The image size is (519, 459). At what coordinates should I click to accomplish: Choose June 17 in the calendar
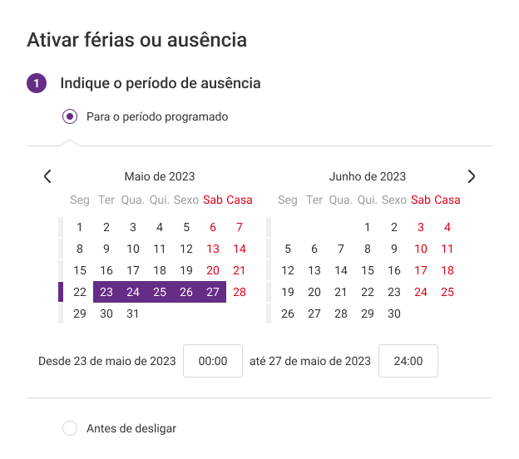coord(421,270)
